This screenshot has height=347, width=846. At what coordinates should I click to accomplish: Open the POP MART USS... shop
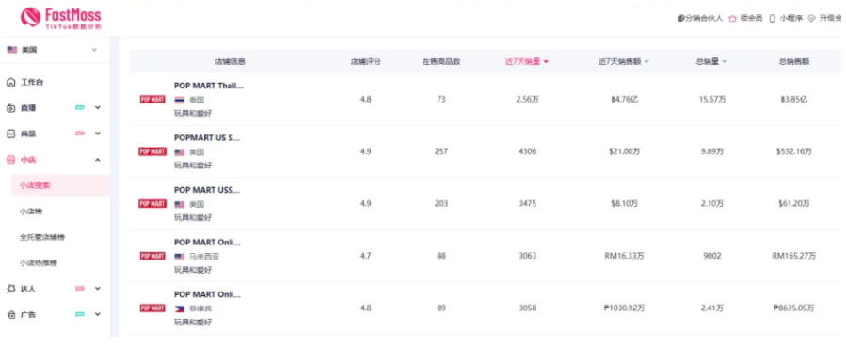(207, 190)
